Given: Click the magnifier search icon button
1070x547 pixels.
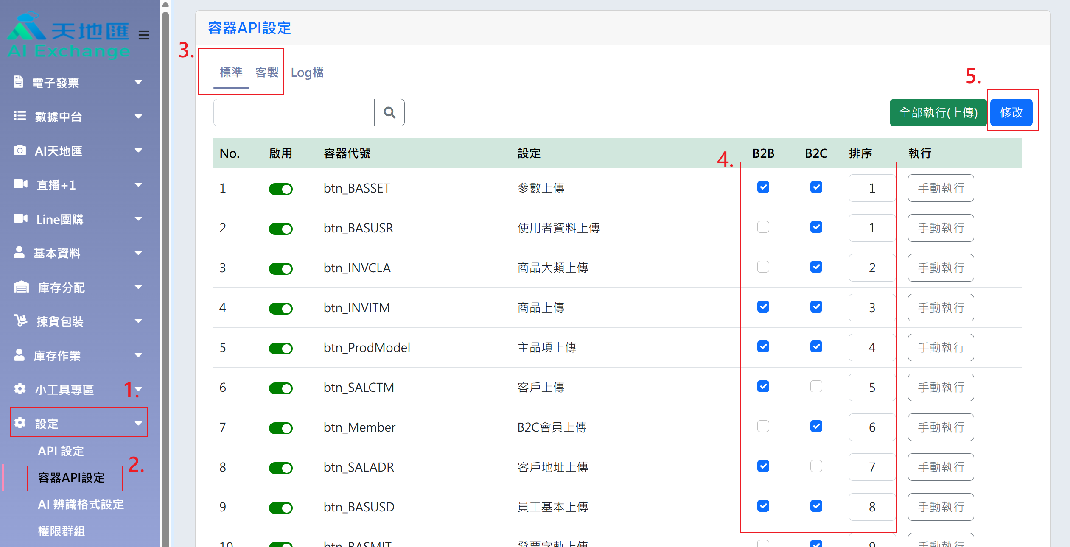Looking at the screenshot, I should [389, 112].
